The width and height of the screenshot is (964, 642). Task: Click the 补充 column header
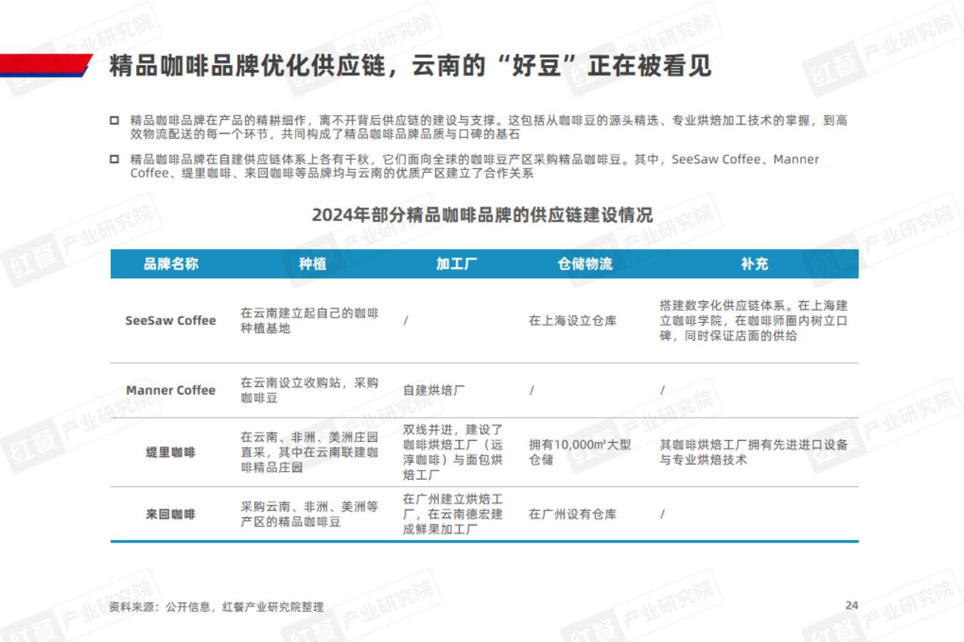pos(754,264)
